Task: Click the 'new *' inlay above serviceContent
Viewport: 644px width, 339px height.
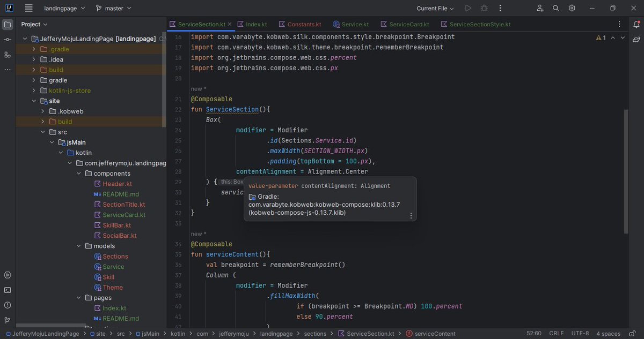Action: 199,234
